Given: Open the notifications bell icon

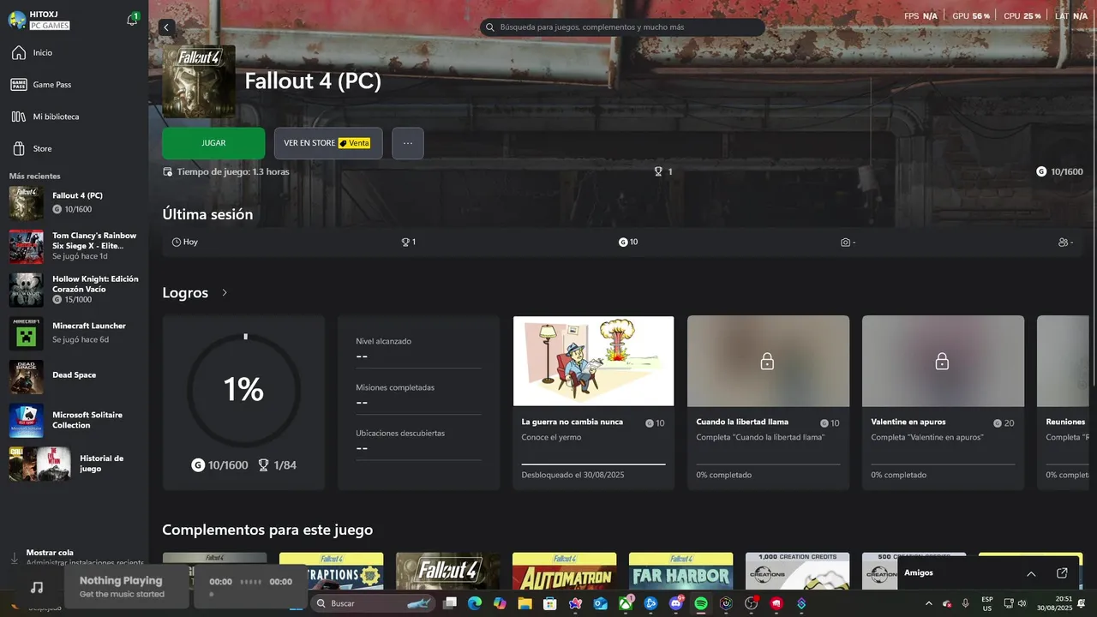Looking at the screenshot, I should pos(132,20).
